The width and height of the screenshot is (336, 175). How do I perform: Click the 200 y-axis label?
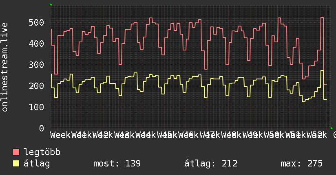[36, 86]
